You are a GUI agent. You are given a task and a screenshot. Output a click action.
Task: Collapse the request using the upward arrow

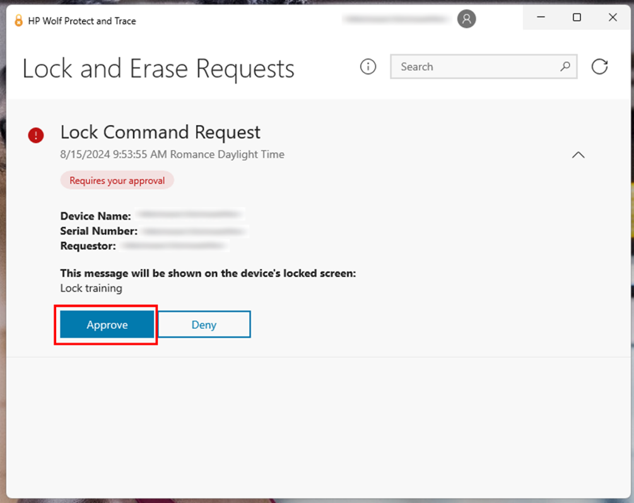(x=578, y=155)
